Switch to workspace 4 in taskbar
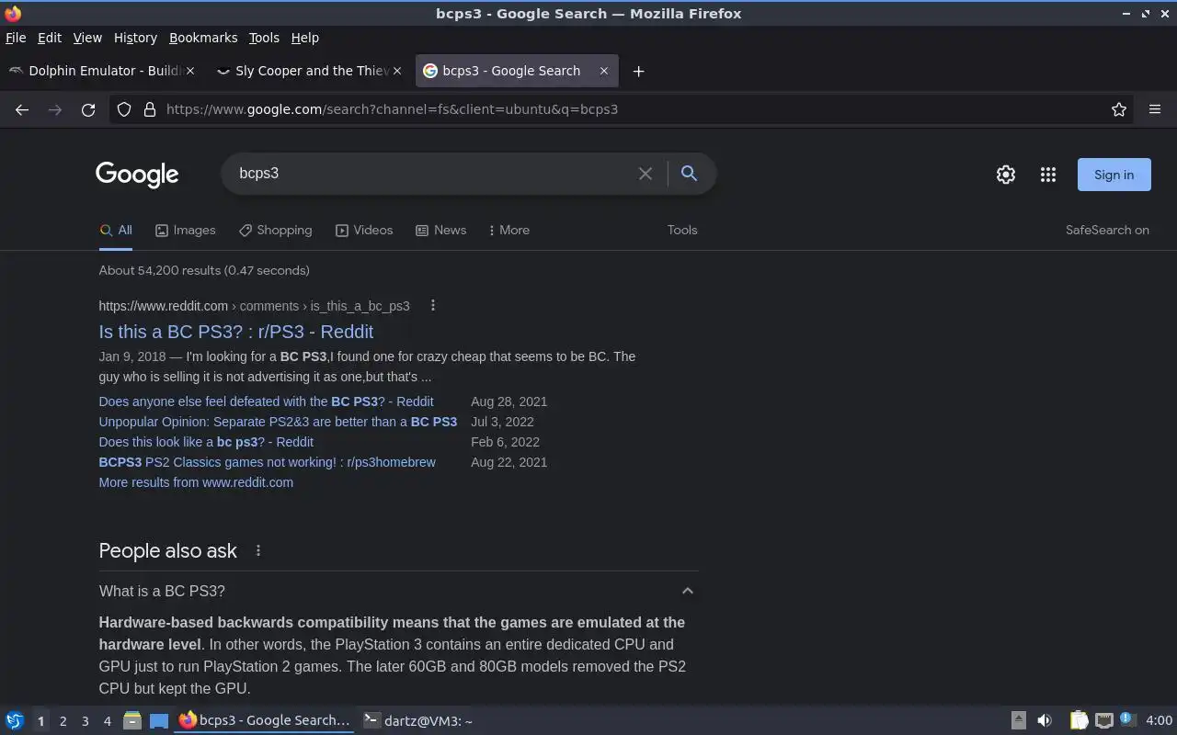This screenshot has width=1177, height=735. click(108, 721)
